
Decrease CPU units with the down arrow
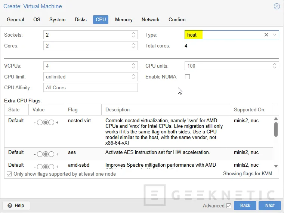(275, 68)
